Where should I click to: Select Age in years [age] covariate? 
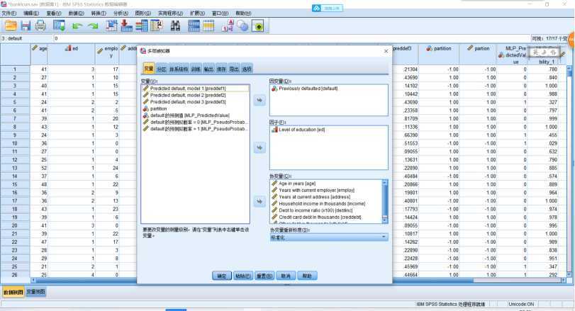coord(297,183)
